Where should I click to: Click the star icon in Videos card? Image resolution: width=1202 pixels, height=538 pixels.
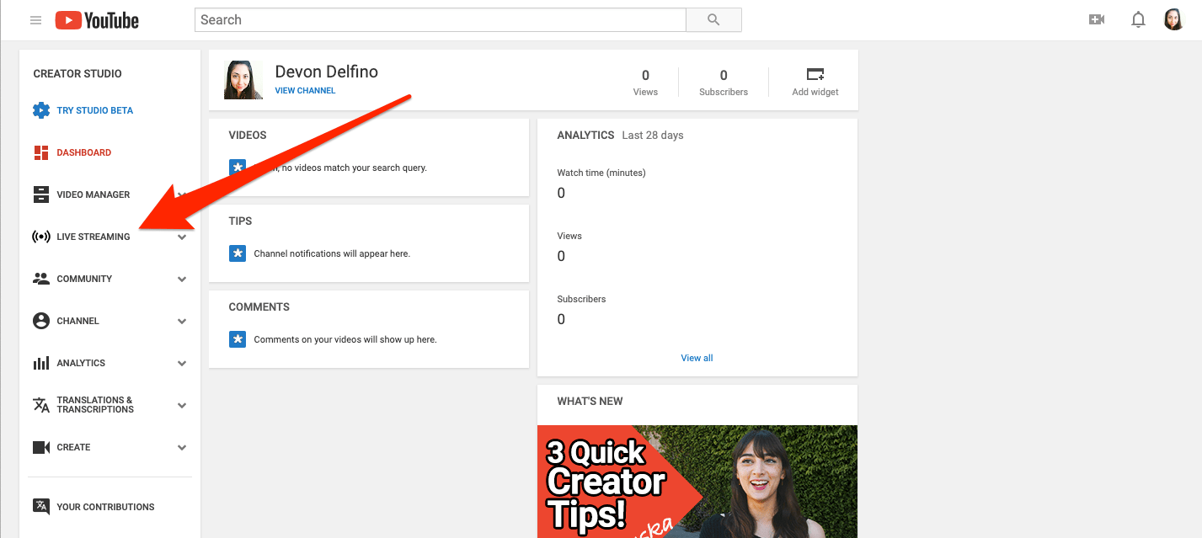(x=238, y=168)
